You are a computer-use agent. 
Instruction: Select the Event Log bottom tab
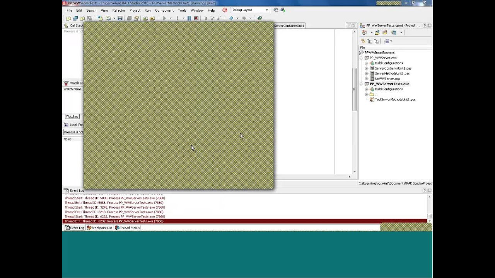[75, 228]
